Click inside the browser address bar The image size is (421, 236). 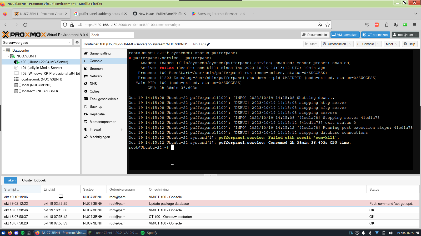coord(184,25)
